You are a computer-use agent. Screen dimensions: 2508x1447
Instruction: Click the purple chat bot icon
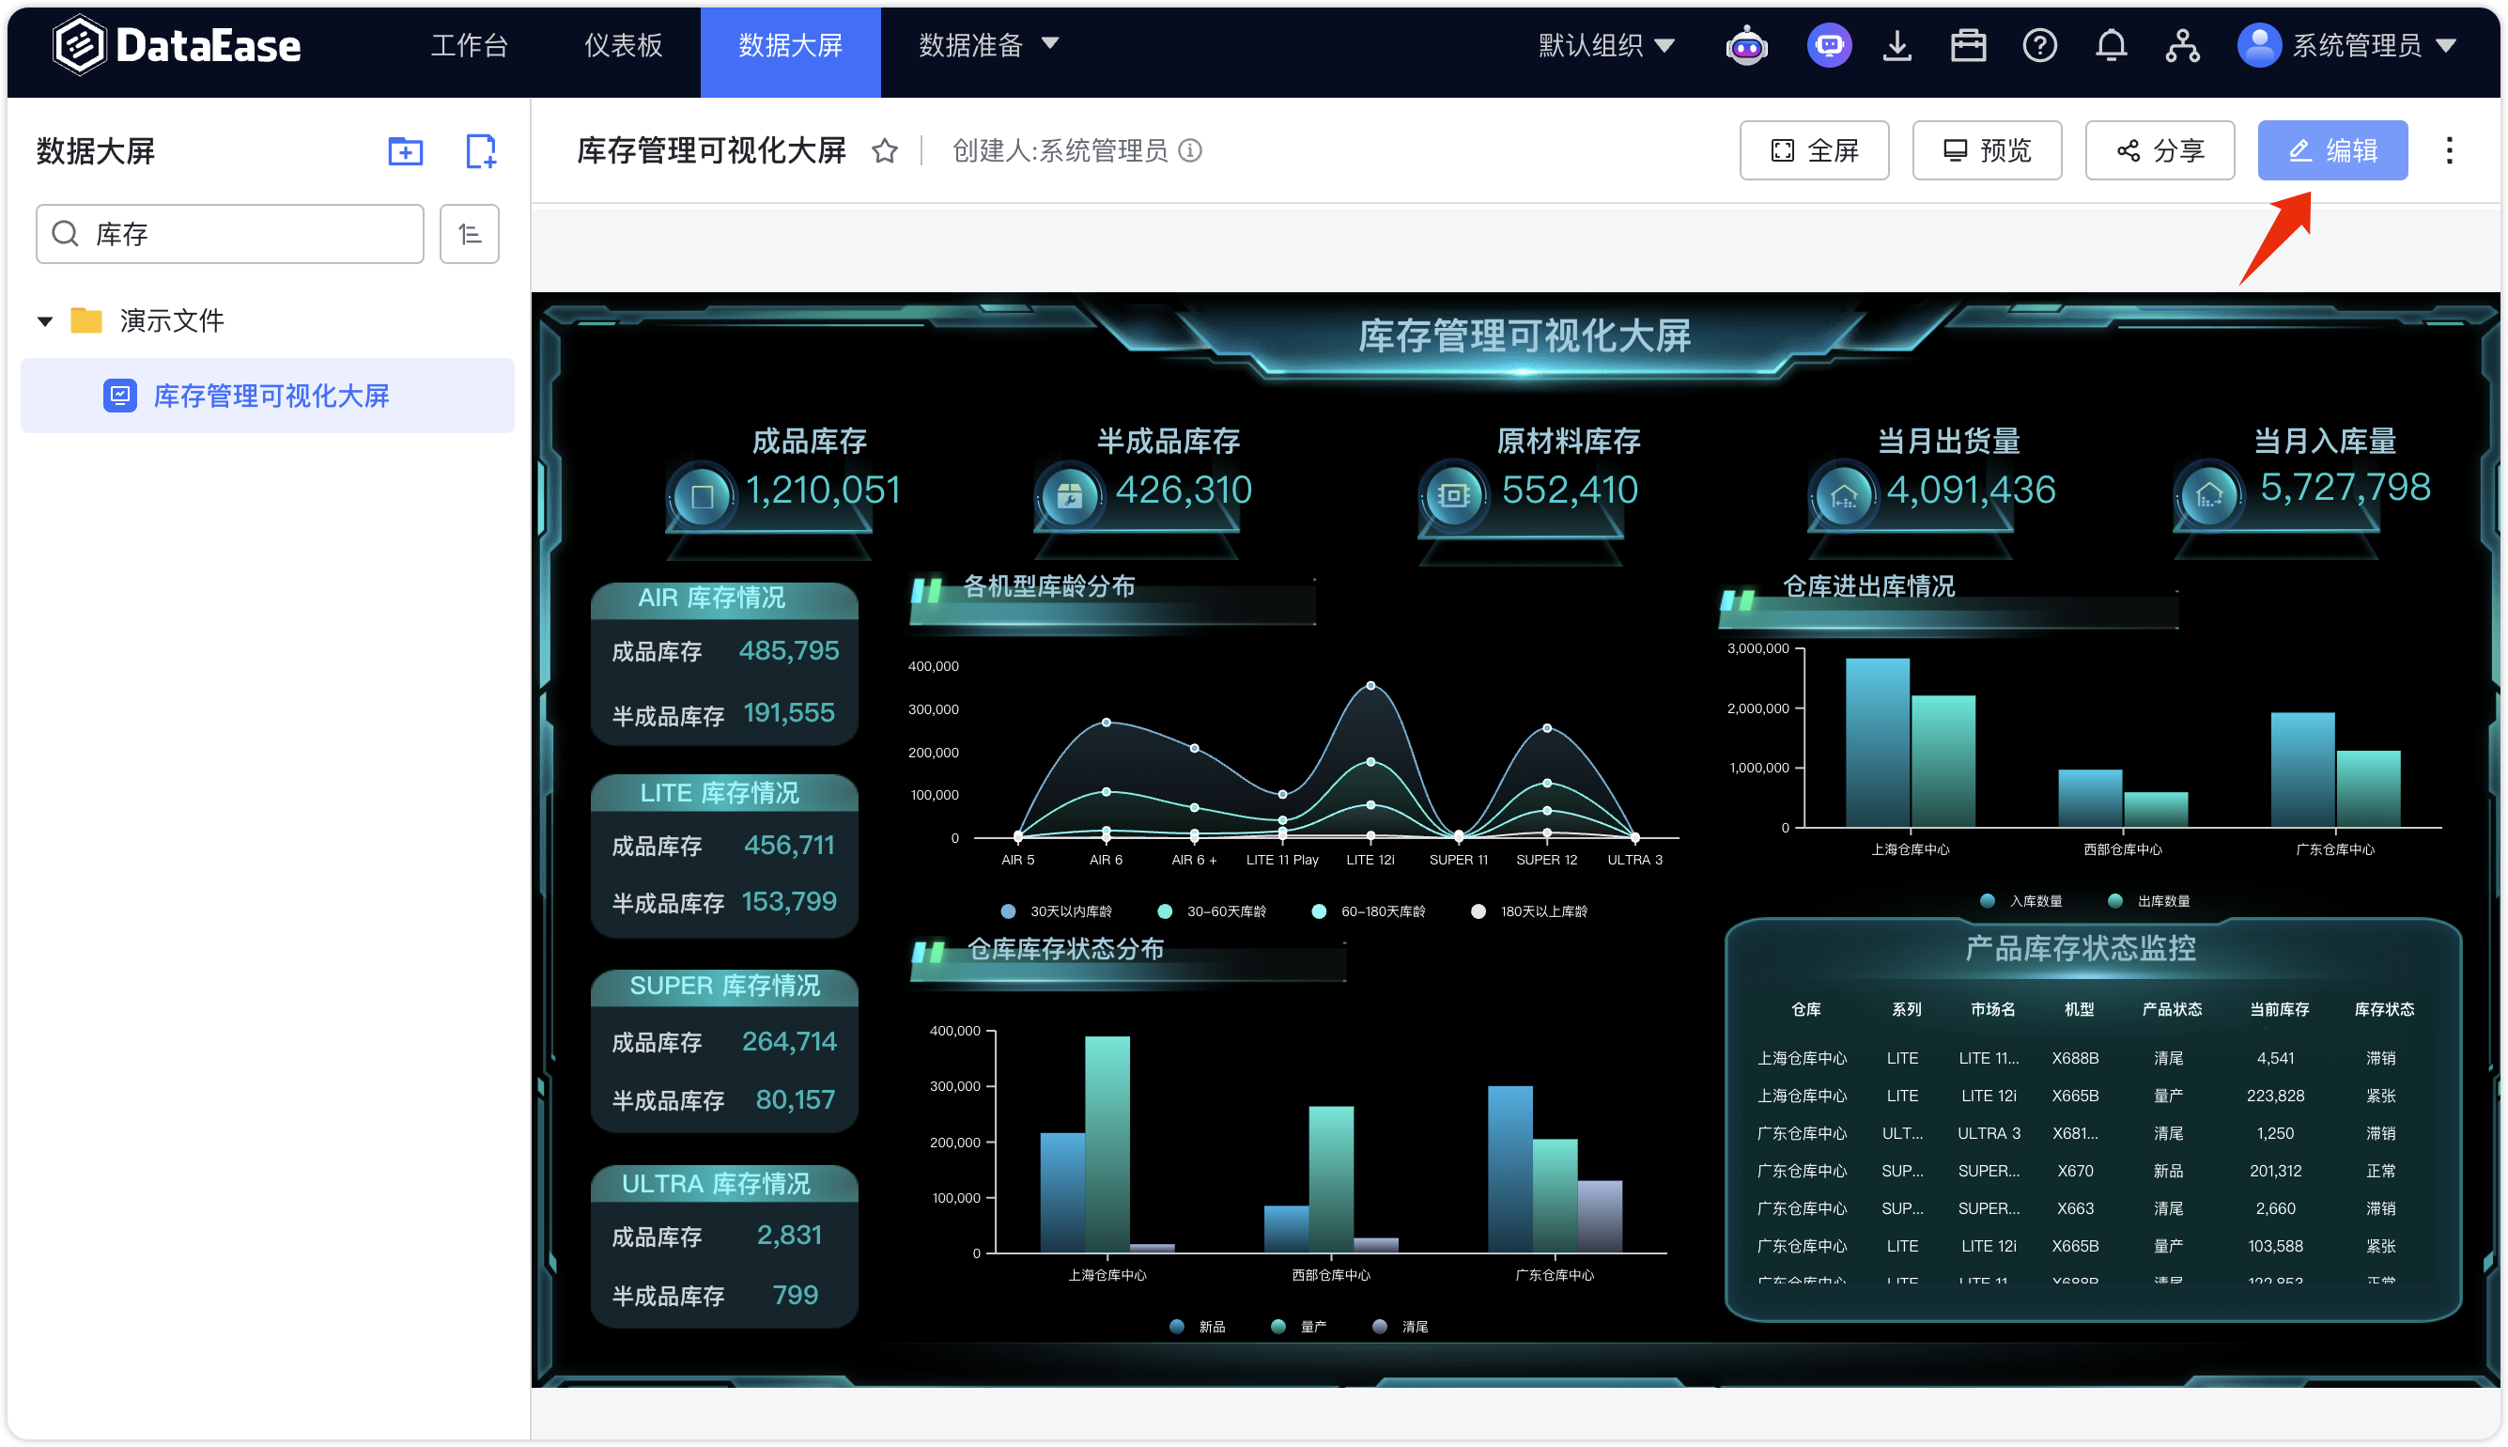click(1830, 45)
